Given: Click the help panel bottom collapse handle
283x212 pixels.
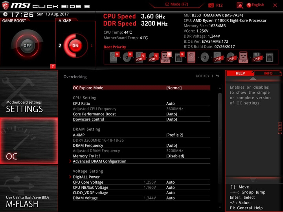Looking at the screenshot, I should point(253,180).
